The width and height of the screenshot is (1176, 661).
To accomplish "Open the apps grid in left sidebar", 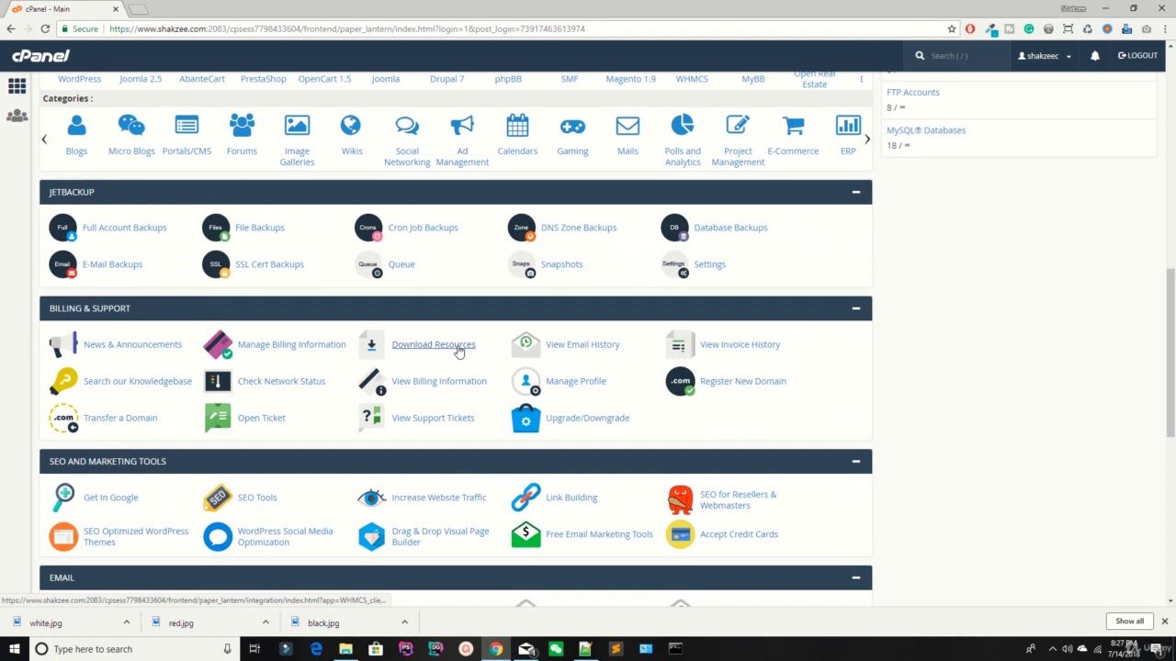I will (17, 85).
